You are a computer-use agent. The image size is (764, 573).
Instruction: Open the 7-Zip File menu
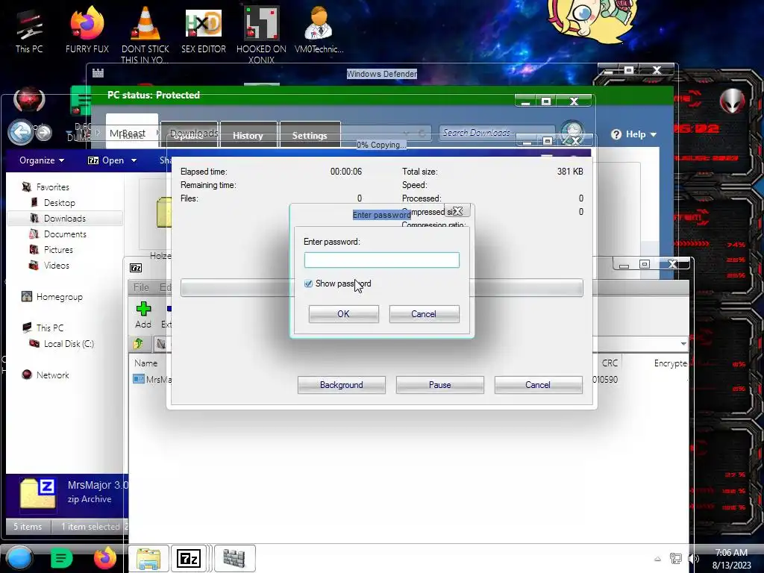pos(141,287)
